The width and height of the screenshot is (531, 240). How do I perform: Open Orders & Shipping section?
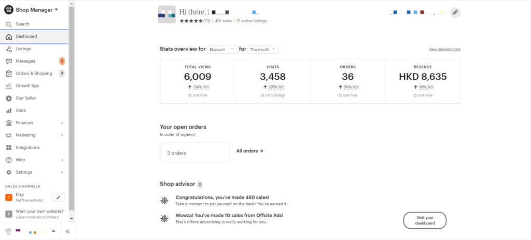[x=34, y=74]
